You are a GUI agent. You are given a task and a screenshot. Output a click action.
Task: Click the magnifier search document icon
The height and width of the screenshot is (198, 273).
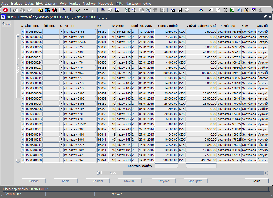pyautogui.click(x=148, y=10)
